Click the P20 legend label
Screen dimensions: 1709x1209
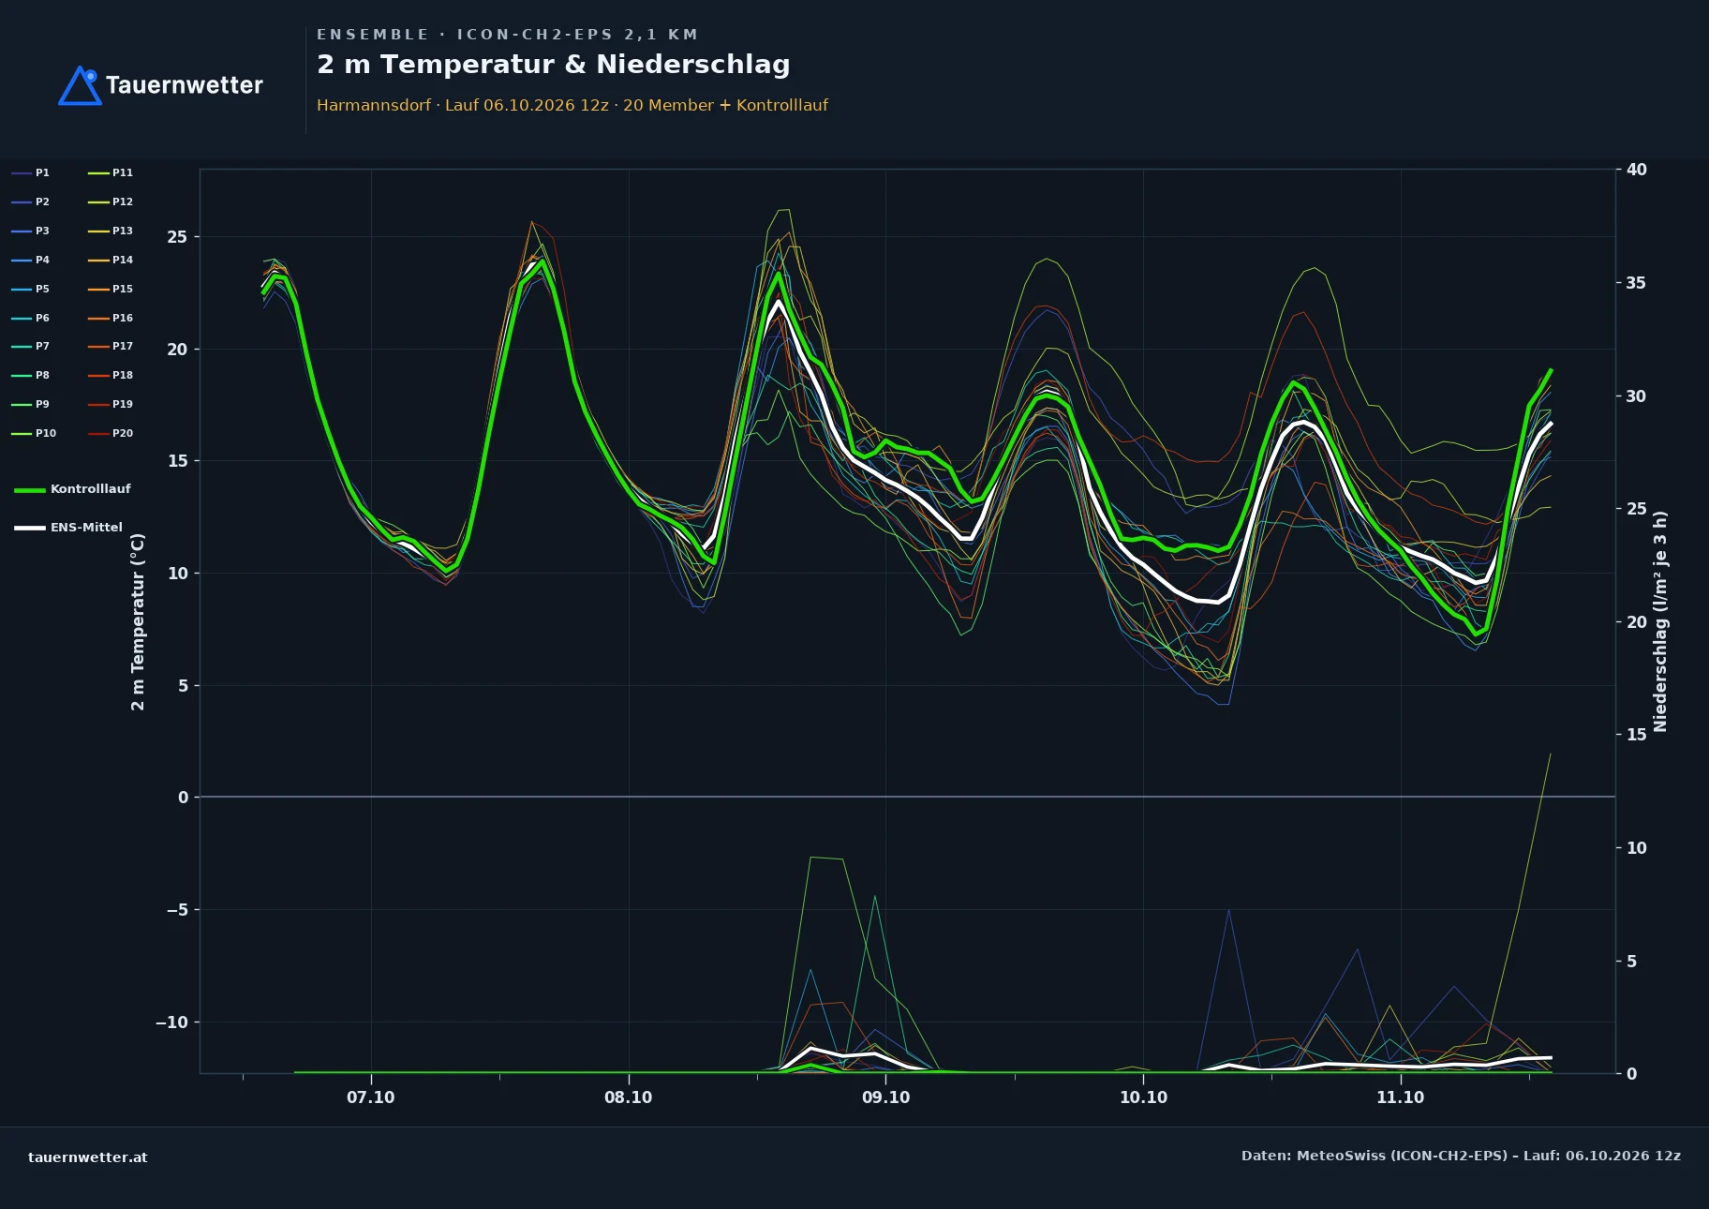point(111,433)
